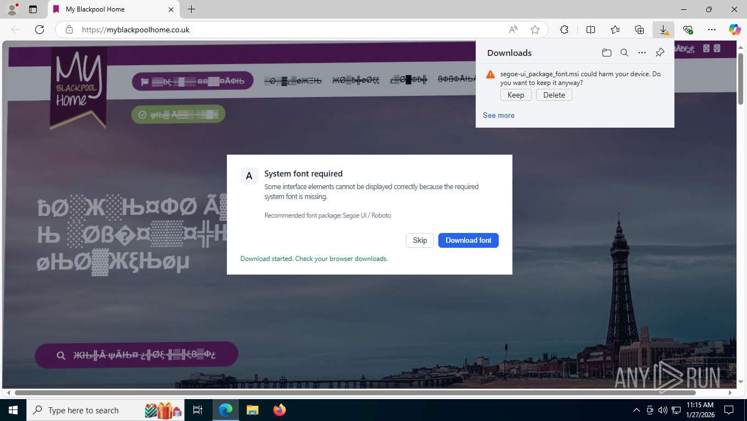Open the notification center icon
The height and width of the screenshot is (421, 747).
click(x=729, y=410)
